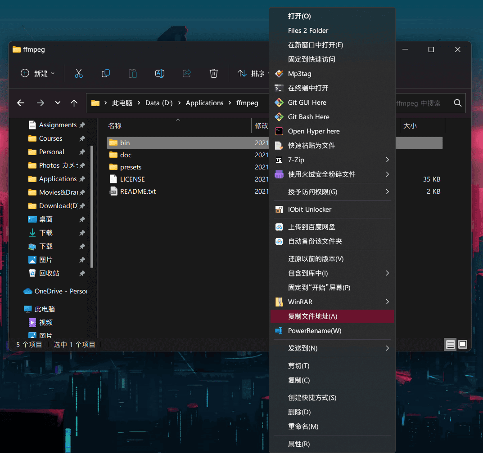This screenshot has width=483, height=453.
Task: Click the sidebar vertical scrollbar
Action: pos(92,207)
